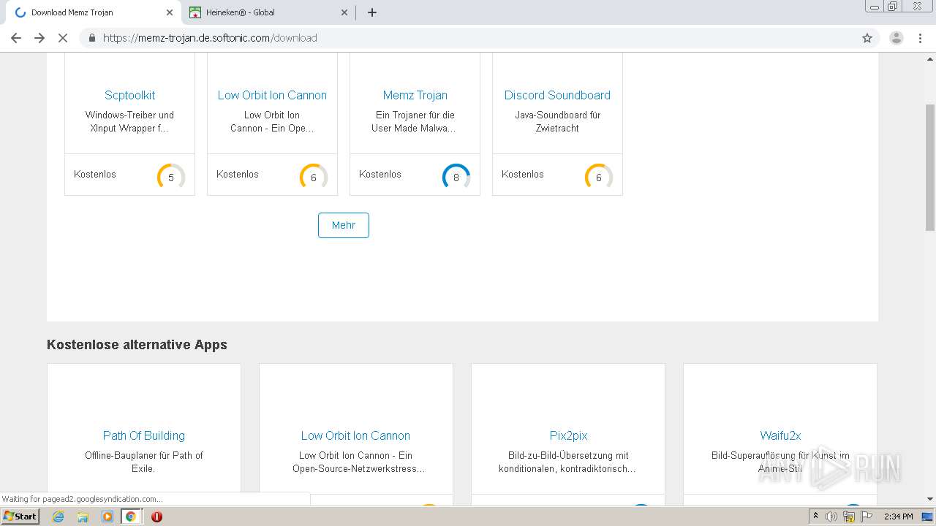Click the scrollbar down arrow
The image size is (936, 526).
click(930, 499)
